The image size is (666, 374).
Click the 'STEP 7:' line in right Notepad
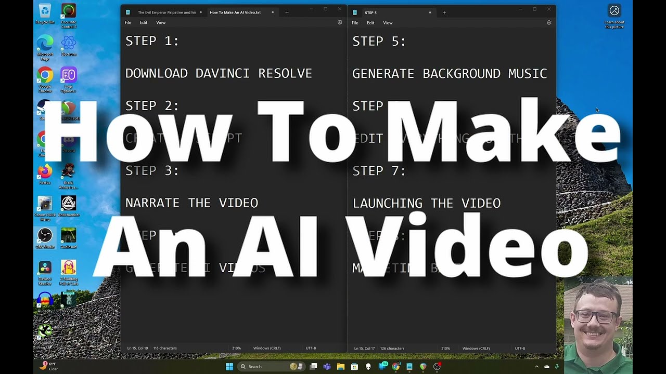point(379,170)
